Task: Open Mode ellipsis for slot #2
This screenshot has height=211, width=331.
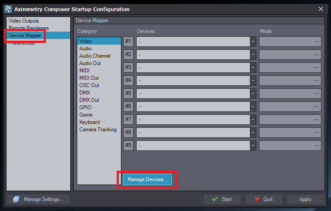Action: click(x=316, y=55)
